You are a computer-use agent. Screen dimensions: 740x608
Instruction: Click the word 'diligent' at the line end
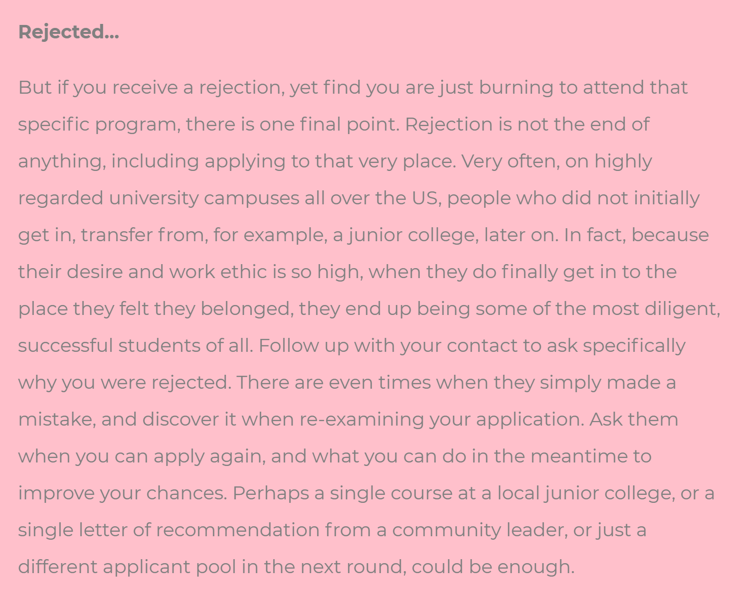682,309
